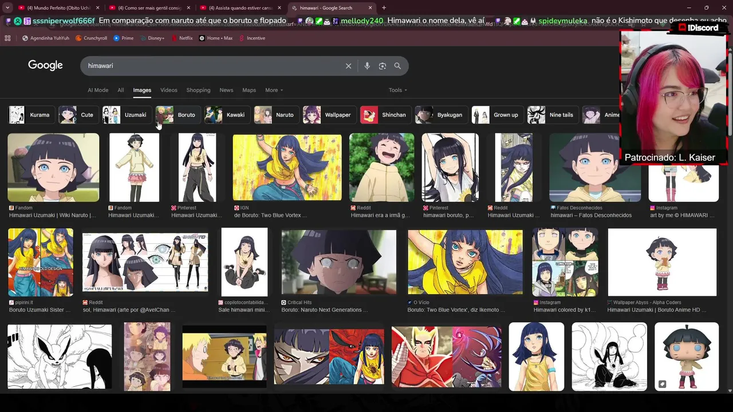Open the Prime bookmark

tap(124, 38)
